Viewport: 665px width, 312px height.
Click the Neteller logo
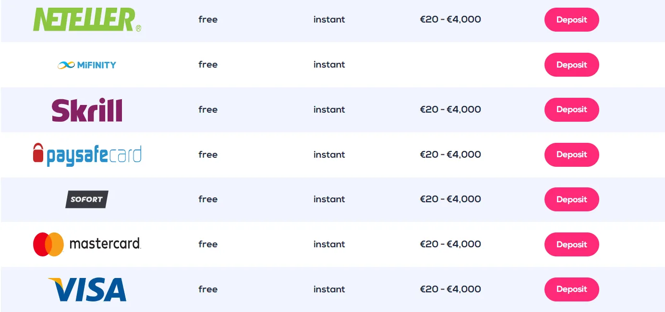point(87,20)
